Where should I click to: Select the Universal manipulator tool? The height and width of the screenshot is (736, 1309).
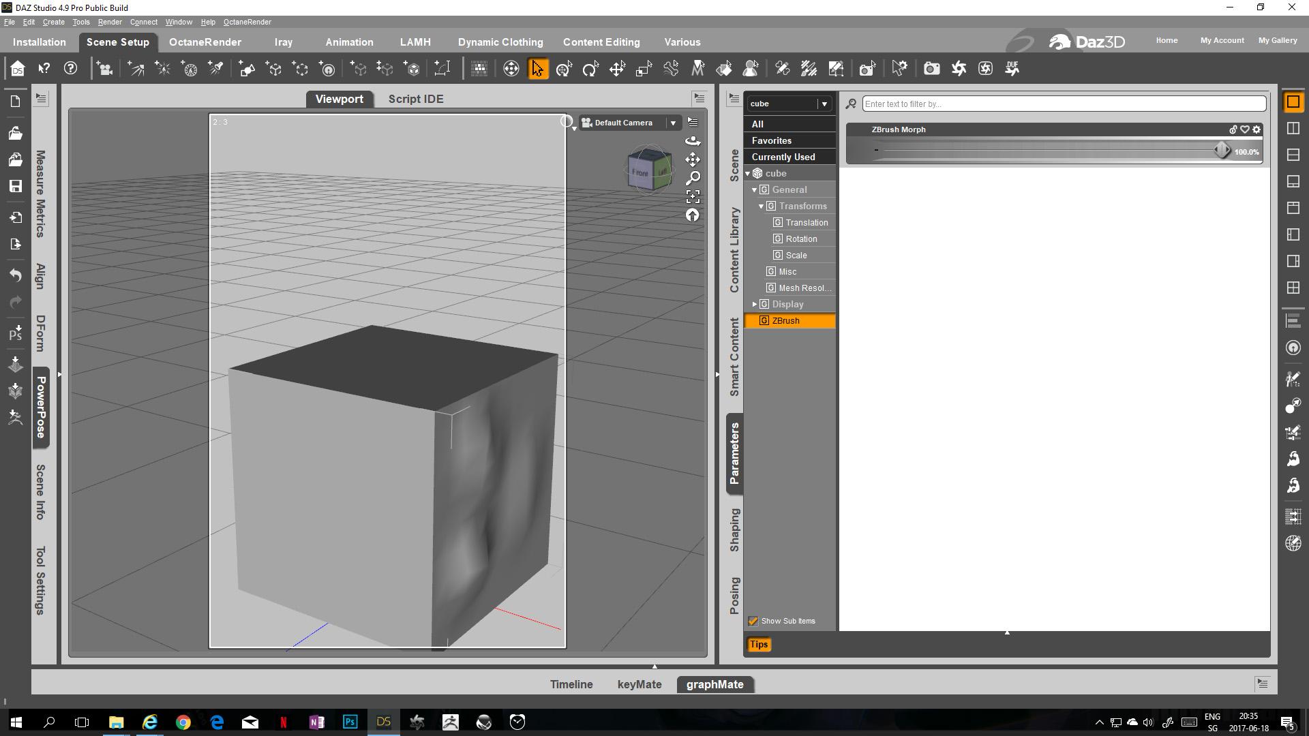[x=564, y=69]
